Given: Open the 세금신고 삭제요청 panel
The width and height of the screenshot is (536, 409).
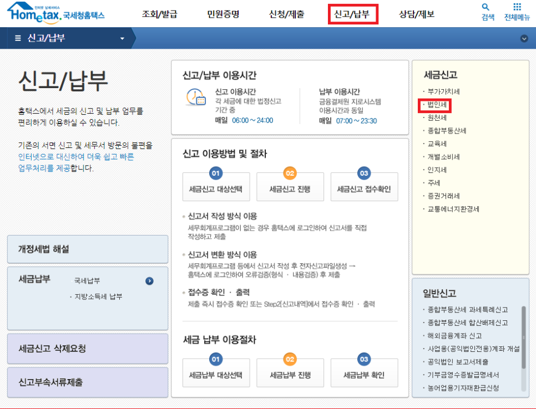Looking at the screenshot, I should 88,349.
